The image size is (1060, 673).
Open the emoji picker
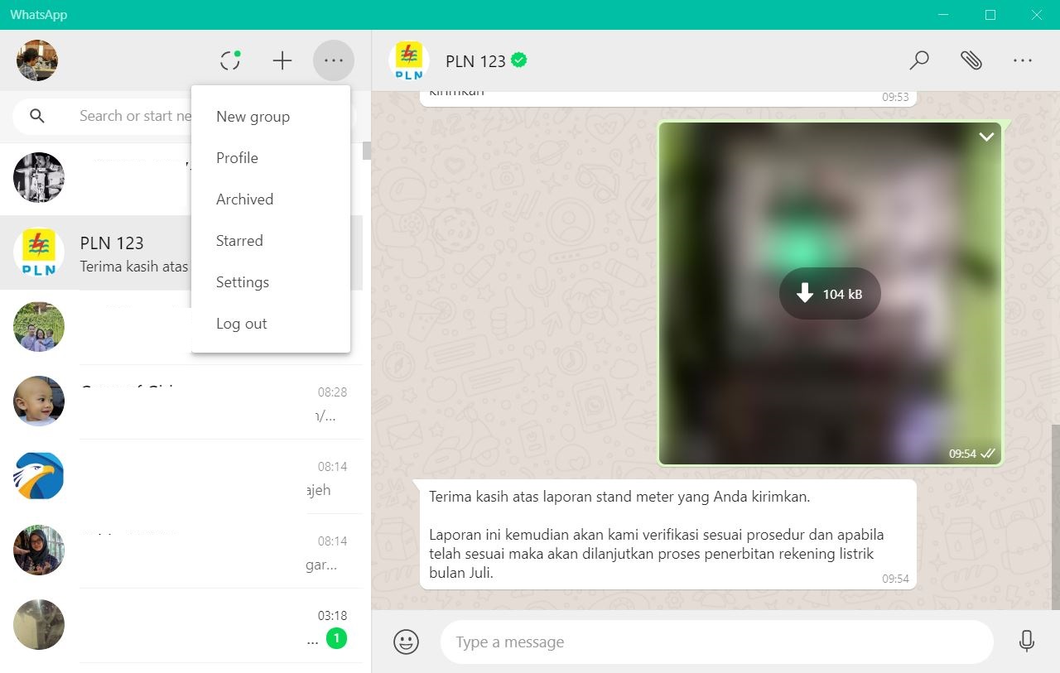coord(406,642)
